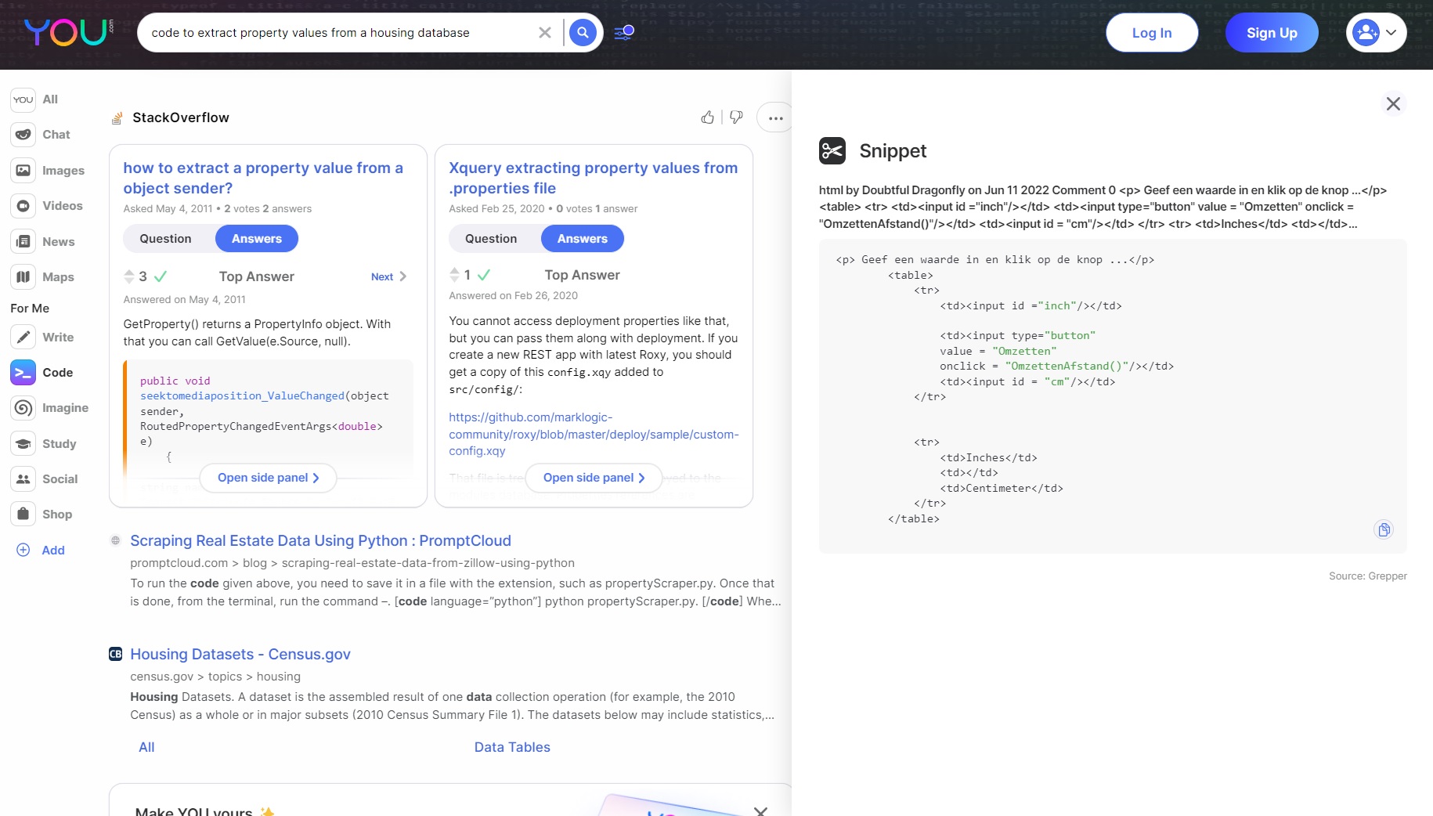Open side panel for first StackOverflow card
This screenshot has height=816, width=1433.
point(268,478)
